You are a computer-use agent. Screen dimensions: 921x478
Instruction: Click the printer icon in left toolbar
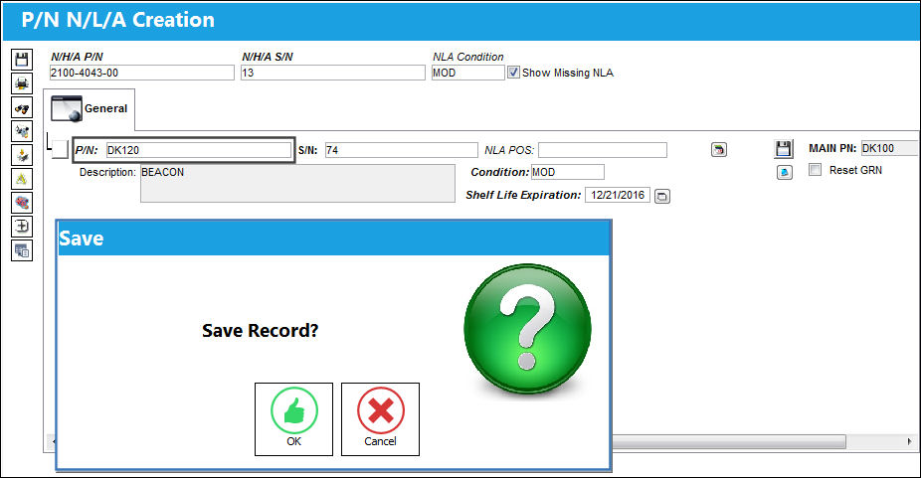point(22,83)
